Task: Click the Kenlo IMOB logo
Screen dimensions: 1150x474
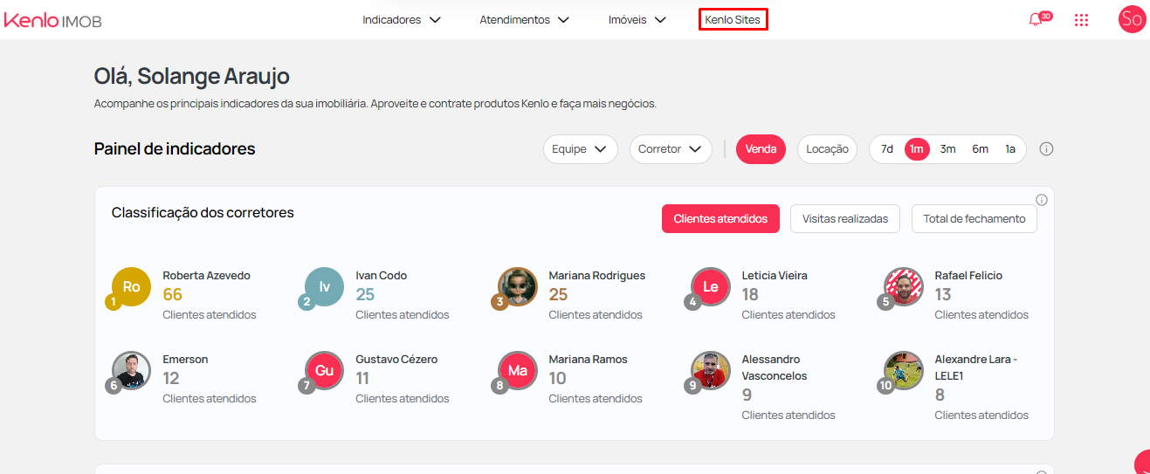Action: pos(52,19)
